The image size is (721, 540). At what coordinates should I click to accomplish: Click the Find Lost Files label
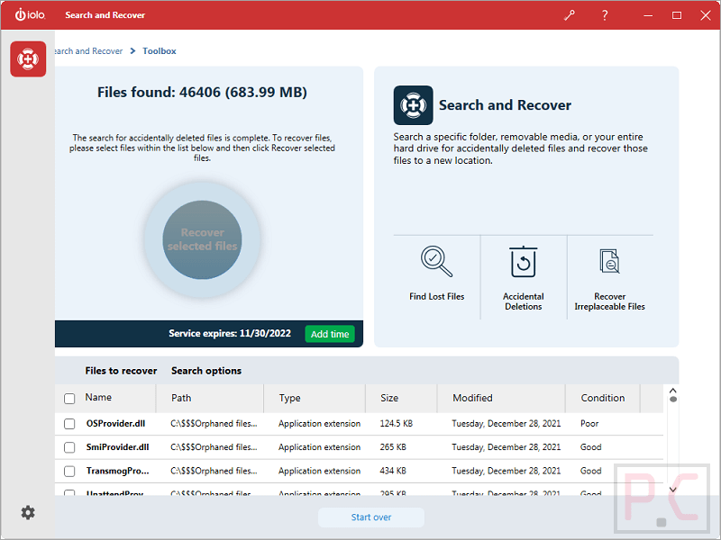[x=437, y=297]
